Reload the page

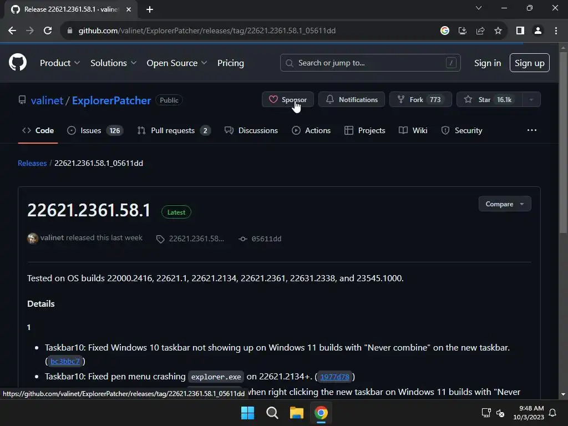[x=48, y=31]
